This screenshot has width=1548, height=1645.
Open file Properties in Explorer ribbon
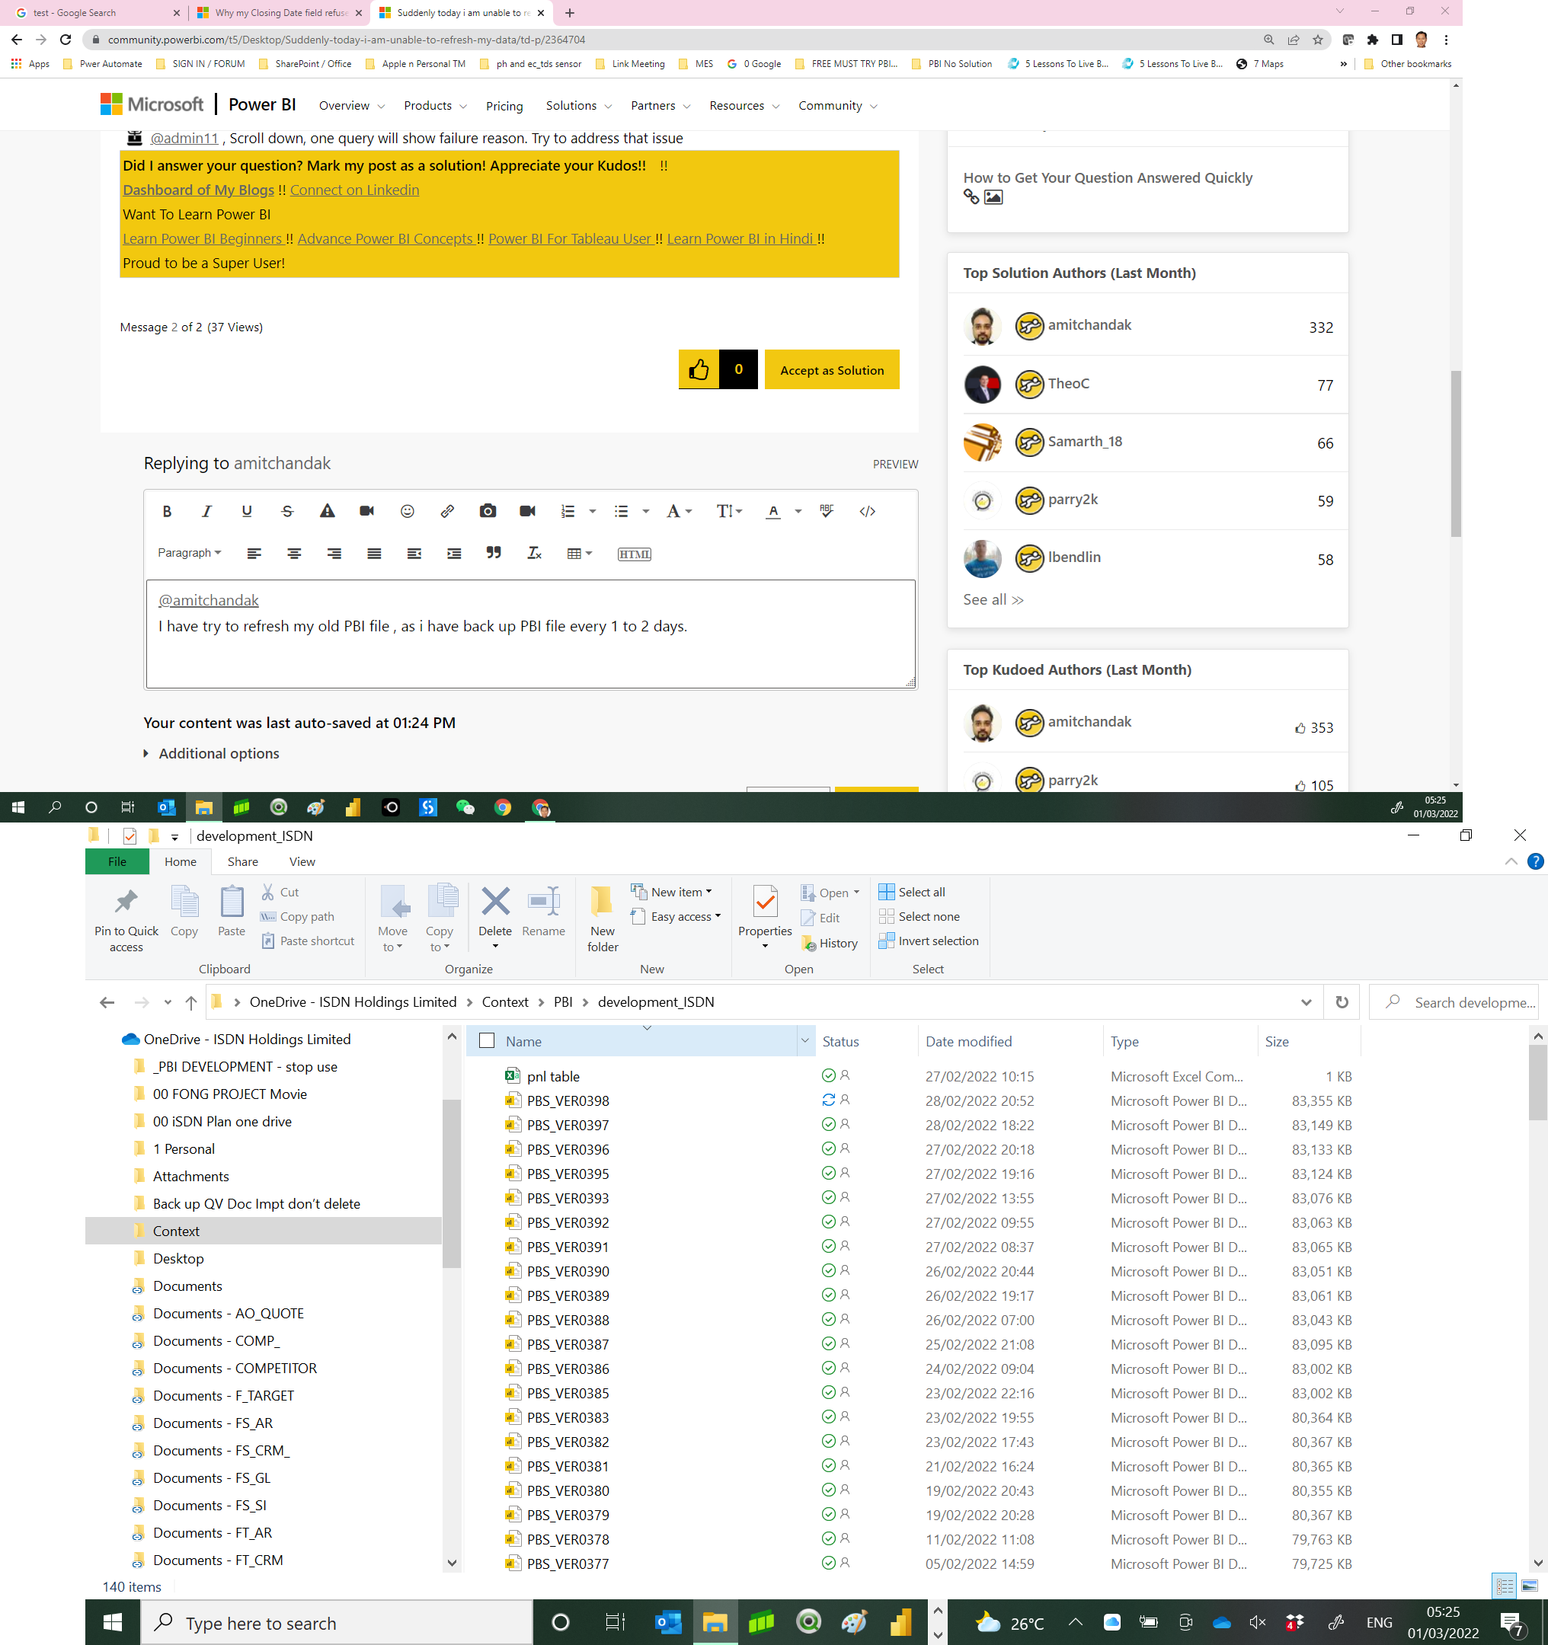[765, 918]
